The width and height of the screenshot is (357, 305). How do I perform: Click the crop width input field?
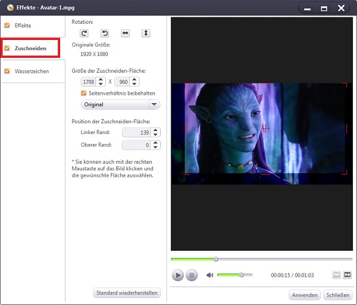pyautogui.click(x=89, y=82)
